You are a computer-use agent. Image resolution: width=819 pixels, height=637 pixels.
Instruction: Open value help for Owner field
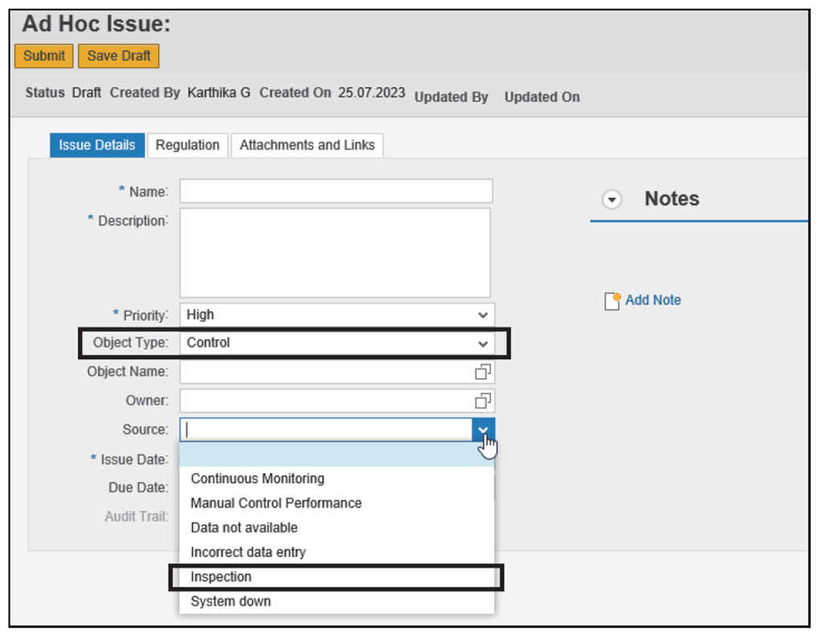pyautogui.click(x=482, y=400)
